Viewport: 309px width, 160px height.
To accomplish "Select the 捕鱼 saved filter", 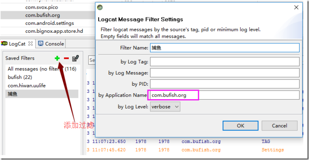I will (x=42, y=94).
